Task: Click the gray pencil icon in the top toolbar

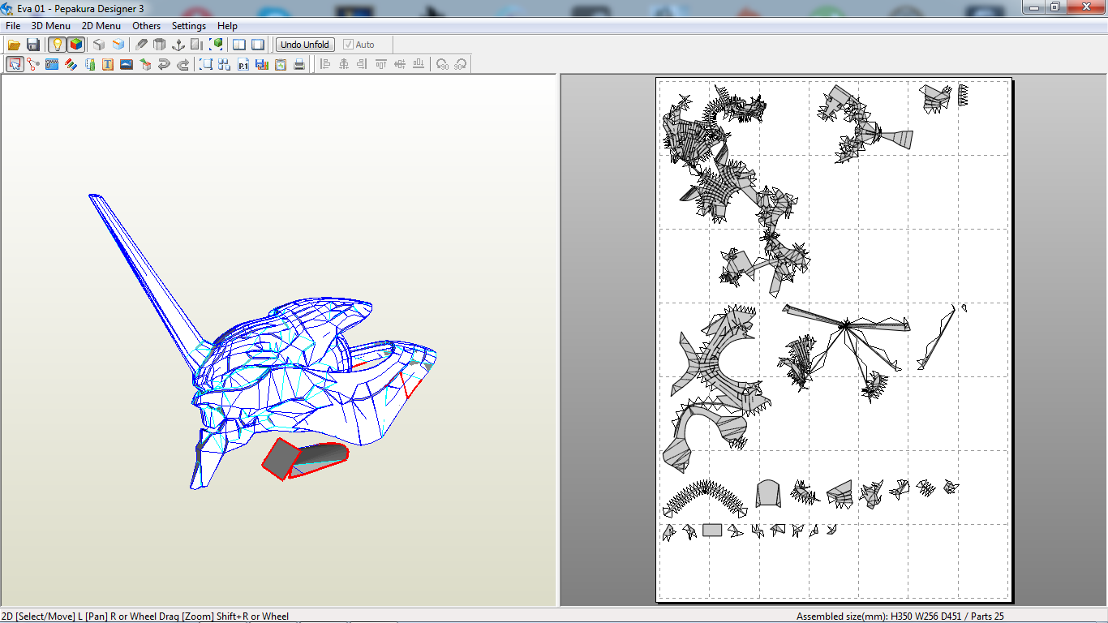Action: 142,45
